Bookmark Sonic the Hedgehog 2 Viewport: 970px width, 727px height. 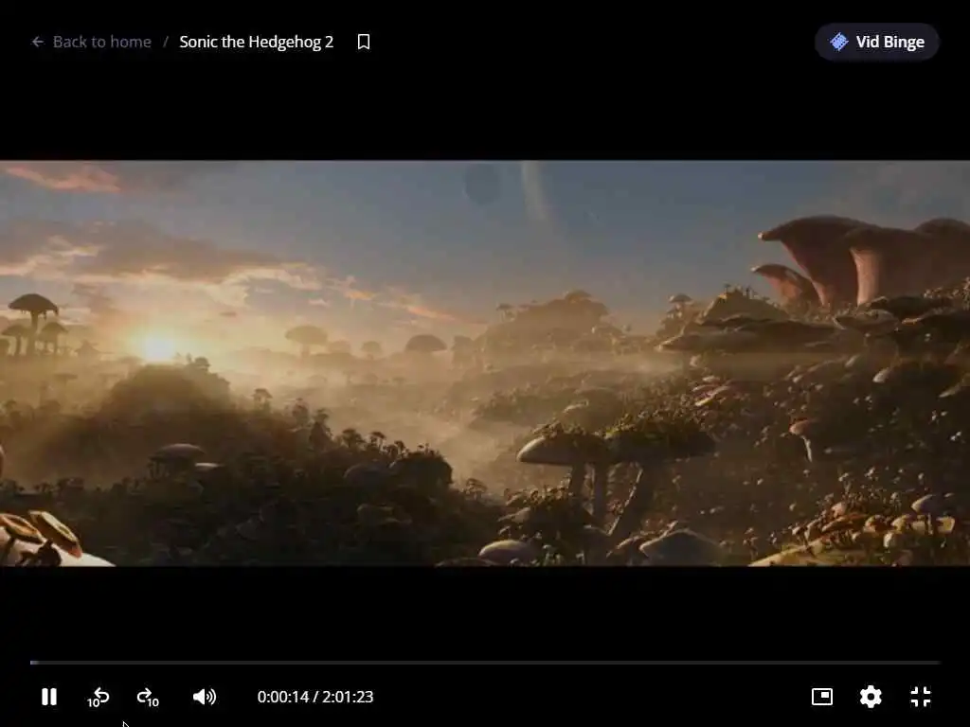pos(364,42)
